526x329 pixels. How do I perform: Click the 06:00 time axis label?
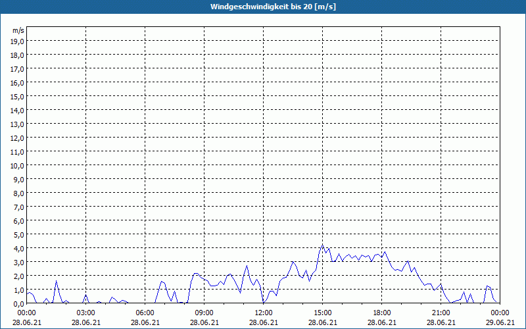click(x=145, y=313)
